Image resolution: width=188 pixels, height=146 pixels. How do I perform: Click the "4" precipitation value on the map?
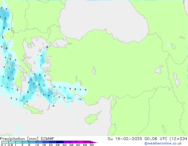(x=7, y=48)
